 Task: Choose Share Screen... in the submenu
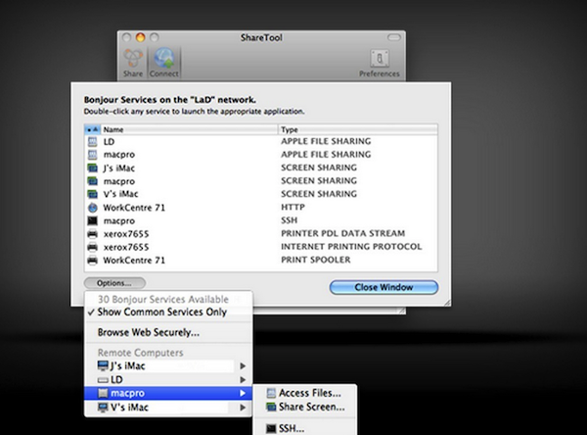tap(312, 407)
